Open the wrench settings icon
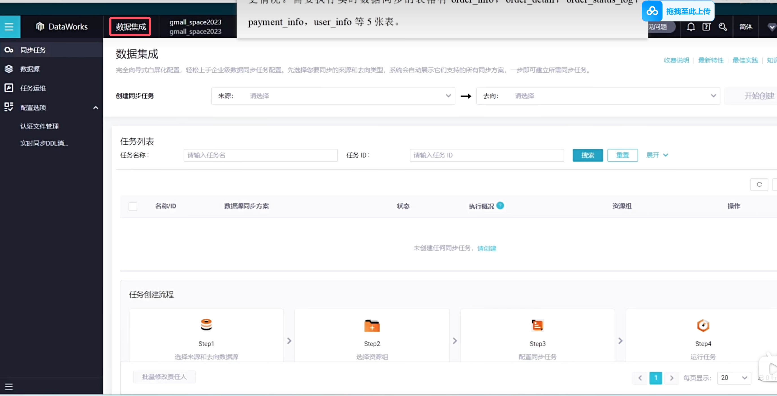The image size is (777, 396). (x=723, y=27)
